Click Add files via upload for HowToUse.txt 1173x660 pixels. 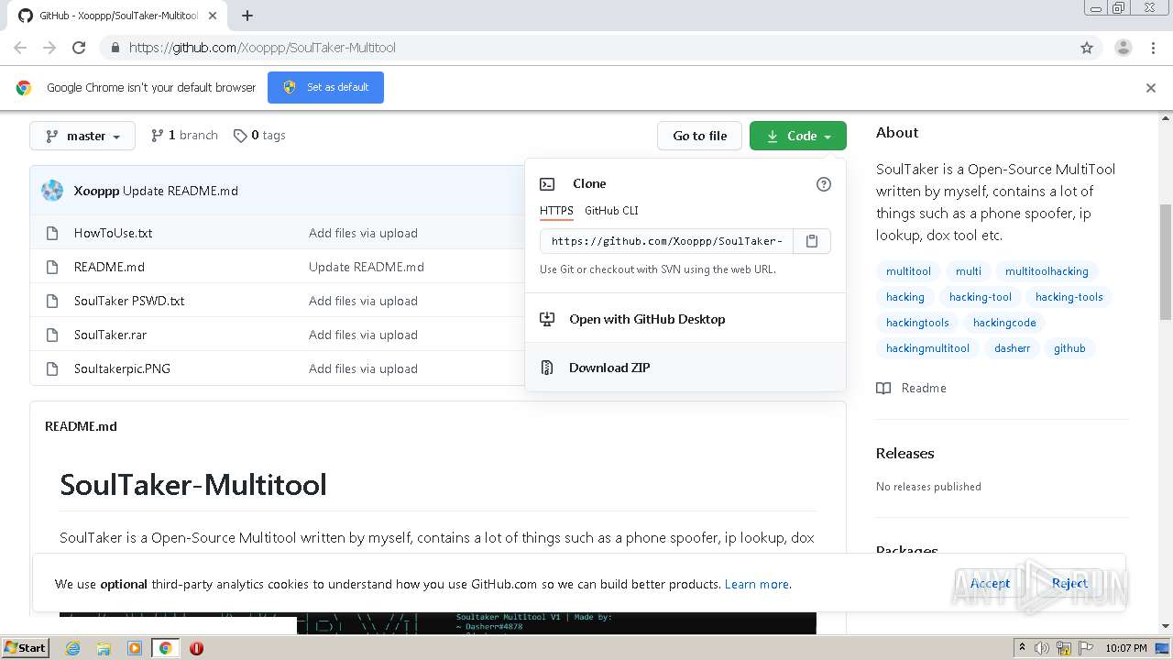363,233
